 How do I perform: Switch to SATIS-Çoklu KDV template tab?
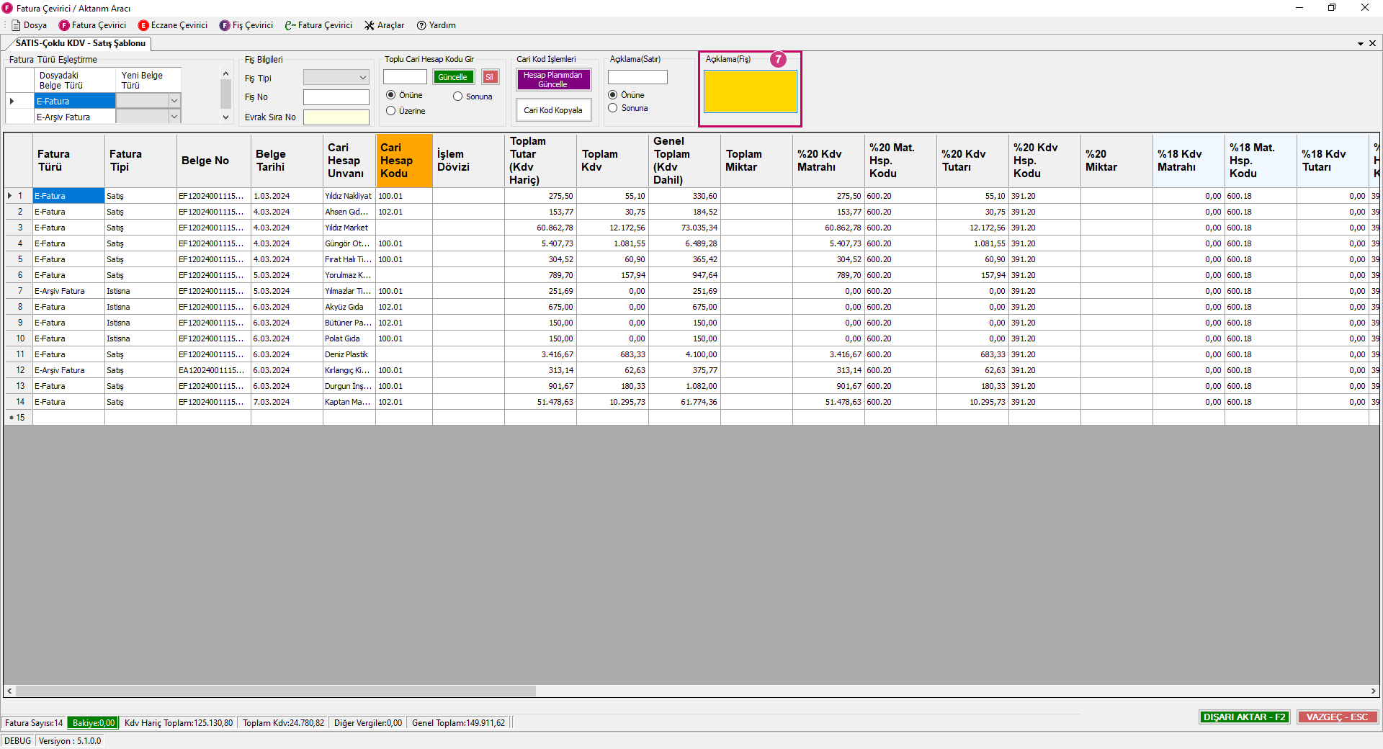coord(80,43)
